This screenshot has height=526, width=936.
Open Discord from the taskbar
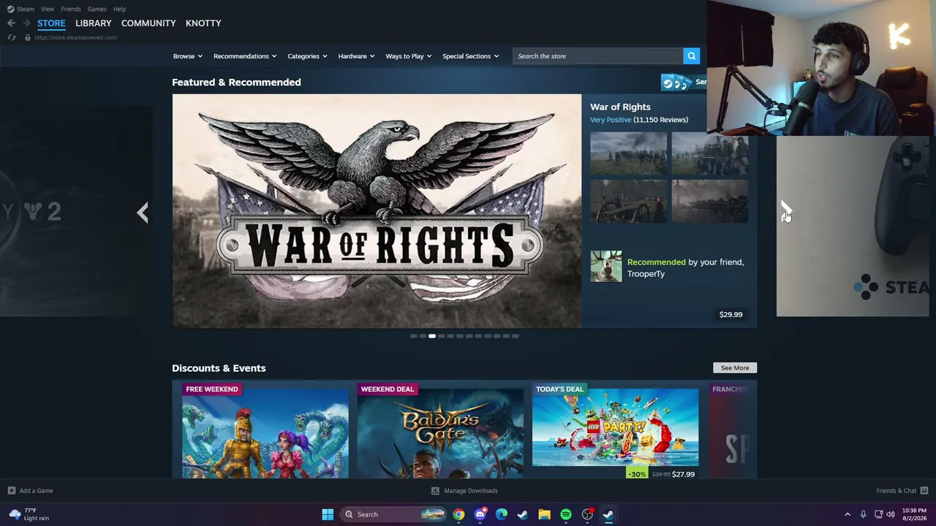tap(480, 514)
